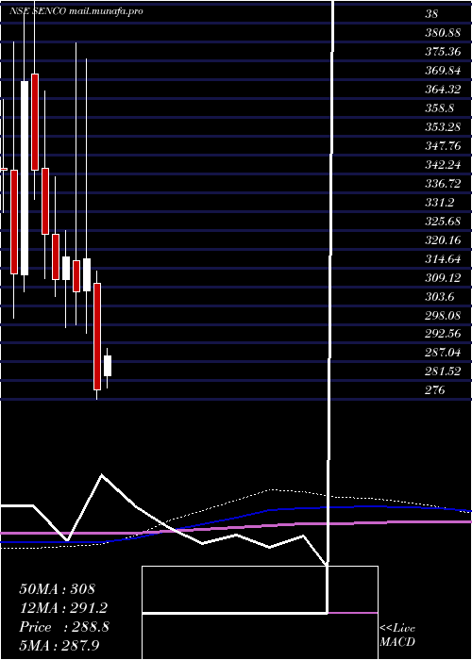Viewport: 472px width, 660px height.
Task: Select the 287.04 price axis label
Action: point(444,354)
